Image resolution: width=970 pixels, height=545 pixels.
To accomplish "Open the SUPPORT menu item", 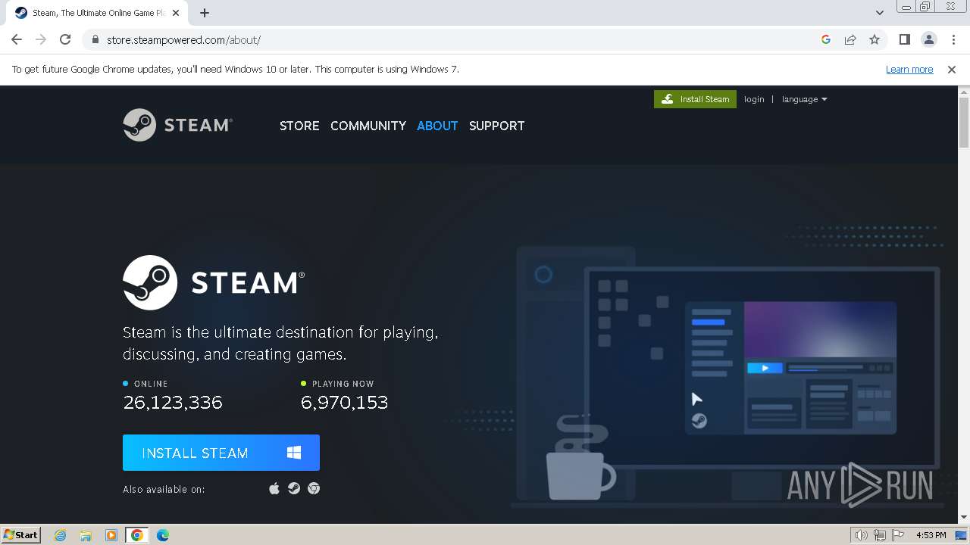I will coord(496,126).
